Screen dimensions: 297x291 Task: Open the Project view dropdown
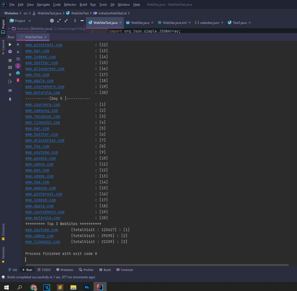[x=30, y=21]
